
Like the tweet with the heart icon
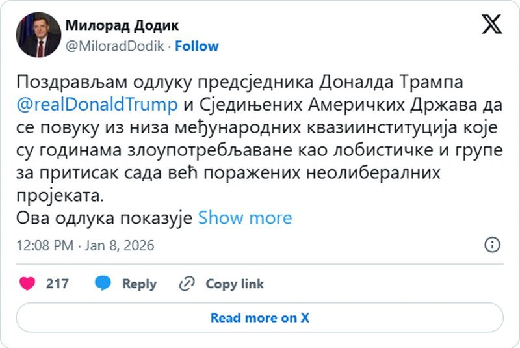(27, 284)
